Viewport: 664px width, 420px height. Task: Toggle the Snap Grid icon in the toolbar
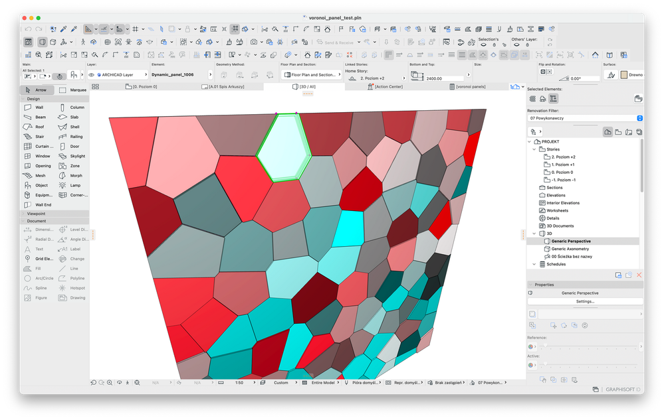coord(137,29)
